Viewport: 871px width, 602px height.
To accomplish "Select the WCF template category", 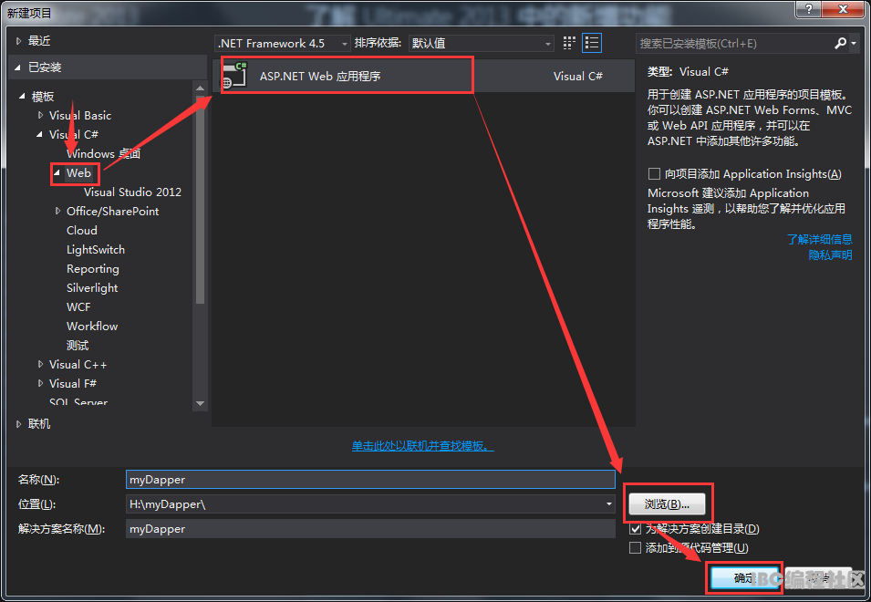I will (78, 307).
